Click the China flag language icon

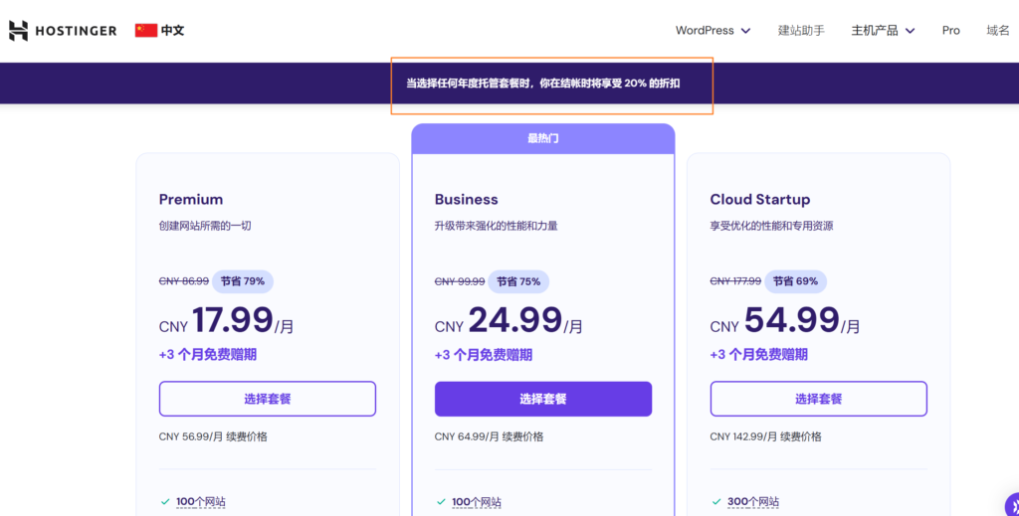coord(146,31)
